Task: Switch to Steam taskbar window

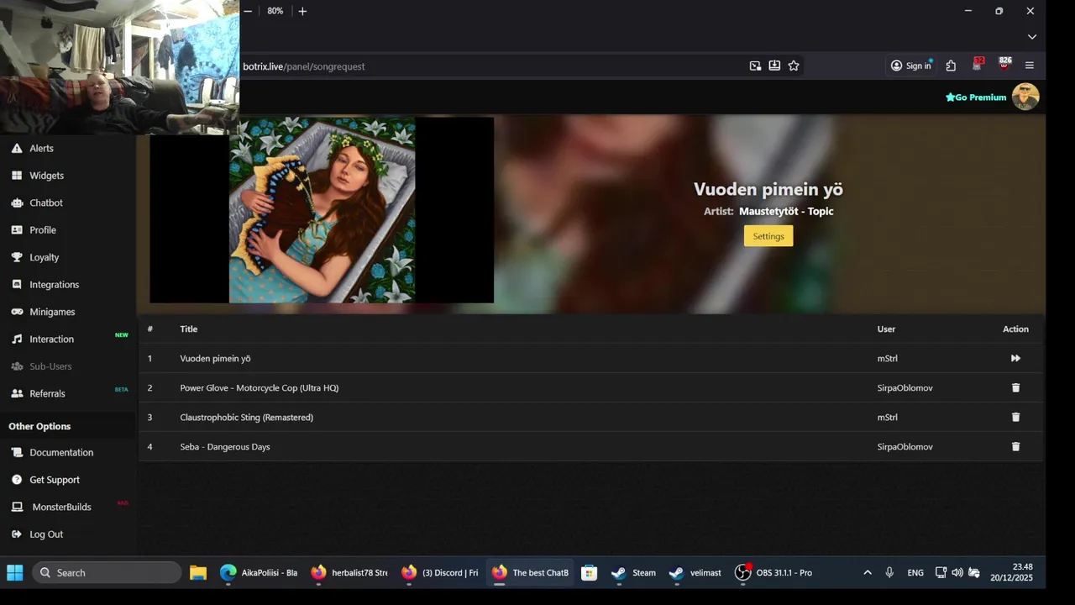Action: tap(633, 573)
